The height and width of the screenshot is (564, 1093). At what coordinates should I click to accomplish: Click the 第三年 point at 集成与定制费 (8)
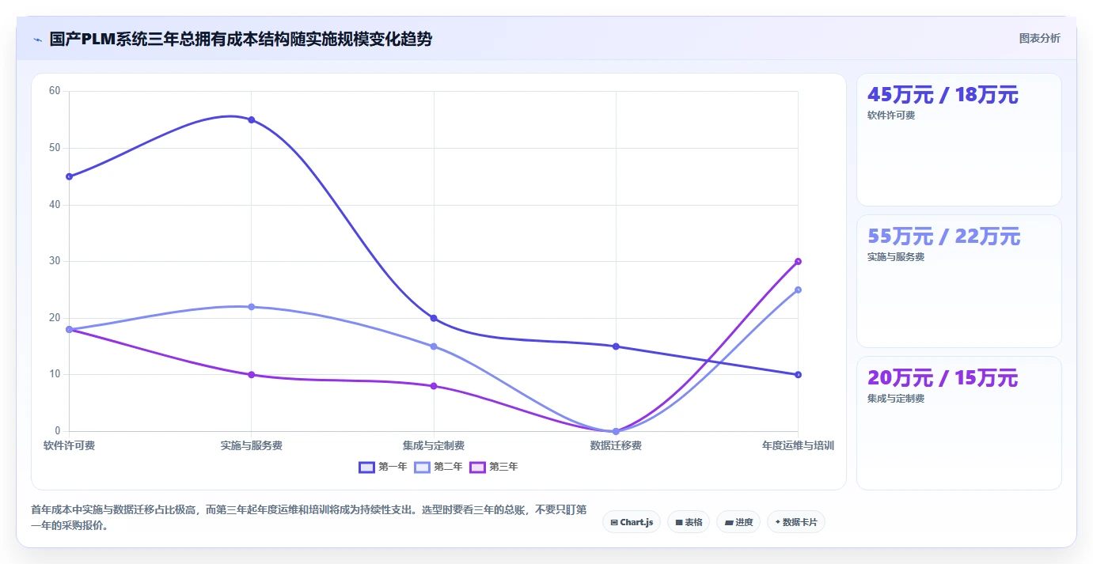[434, 386]
